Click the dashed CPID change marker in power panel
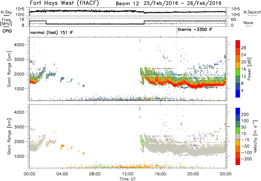Image resolution: width=261 pixels, height=181 pixels. (177, 69)
